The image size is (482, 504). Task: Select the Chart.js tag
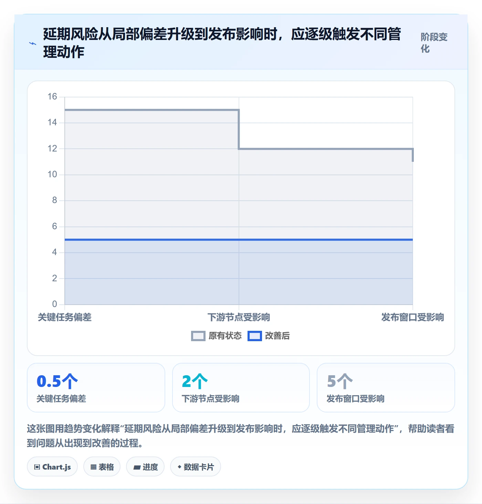click(x=52, y=467)
